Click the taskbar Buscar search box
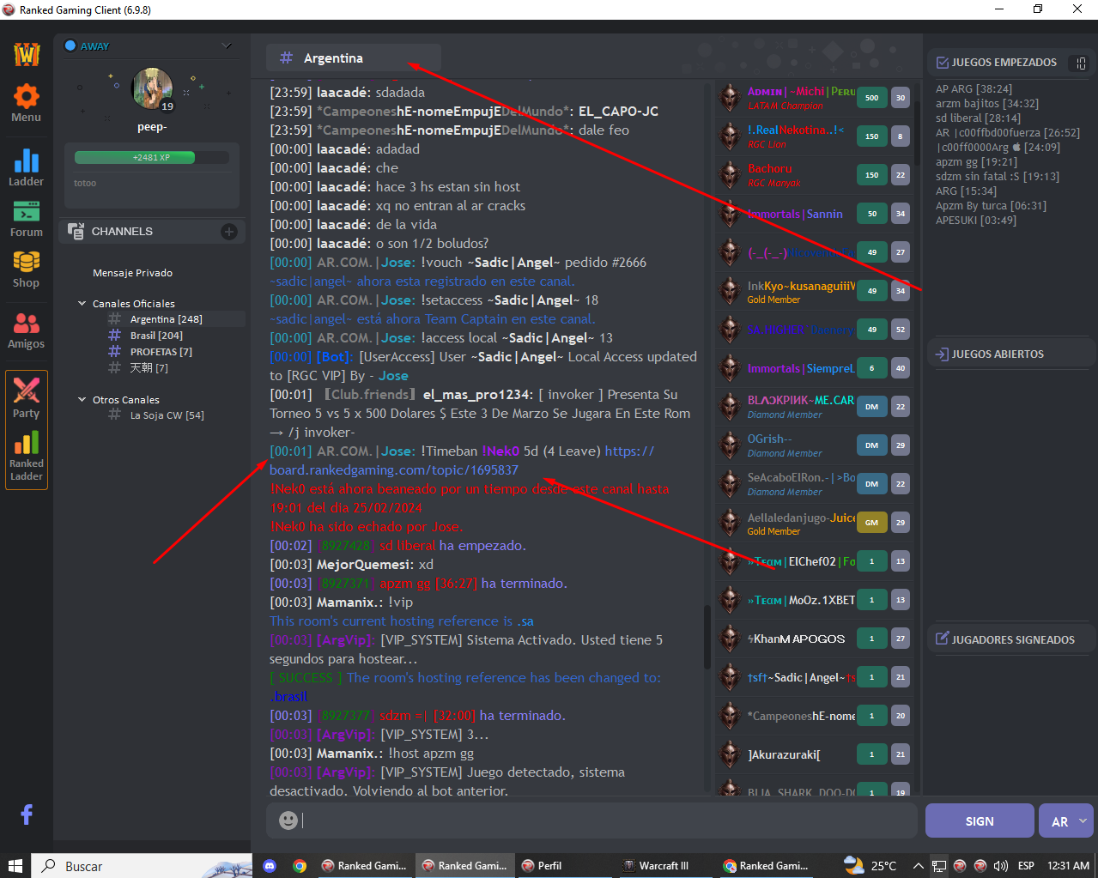The width and height of the screenshot is (1098, 878). coord(142,866)
